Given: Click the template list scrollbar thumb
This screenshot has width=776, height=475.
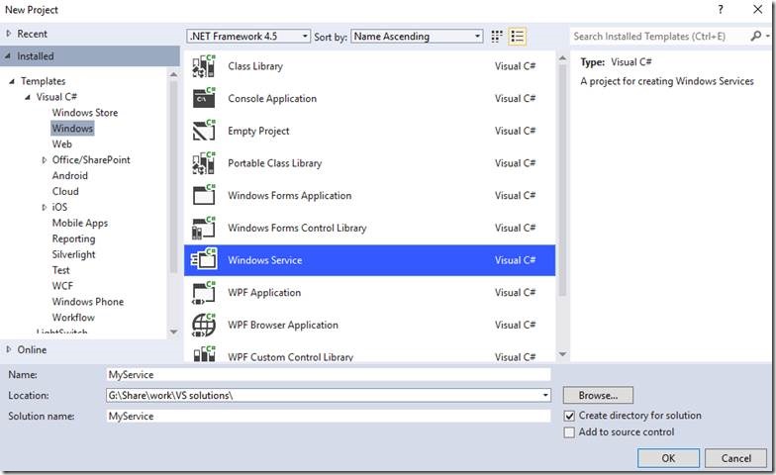Looking at the screenshot, I should pyautogui.click(x=562, y=180).
